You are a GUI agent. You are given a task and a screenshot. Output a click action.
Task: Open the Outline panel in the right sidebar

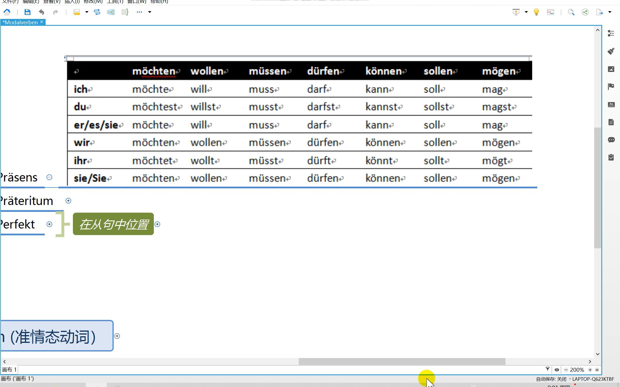click(611, 33)
